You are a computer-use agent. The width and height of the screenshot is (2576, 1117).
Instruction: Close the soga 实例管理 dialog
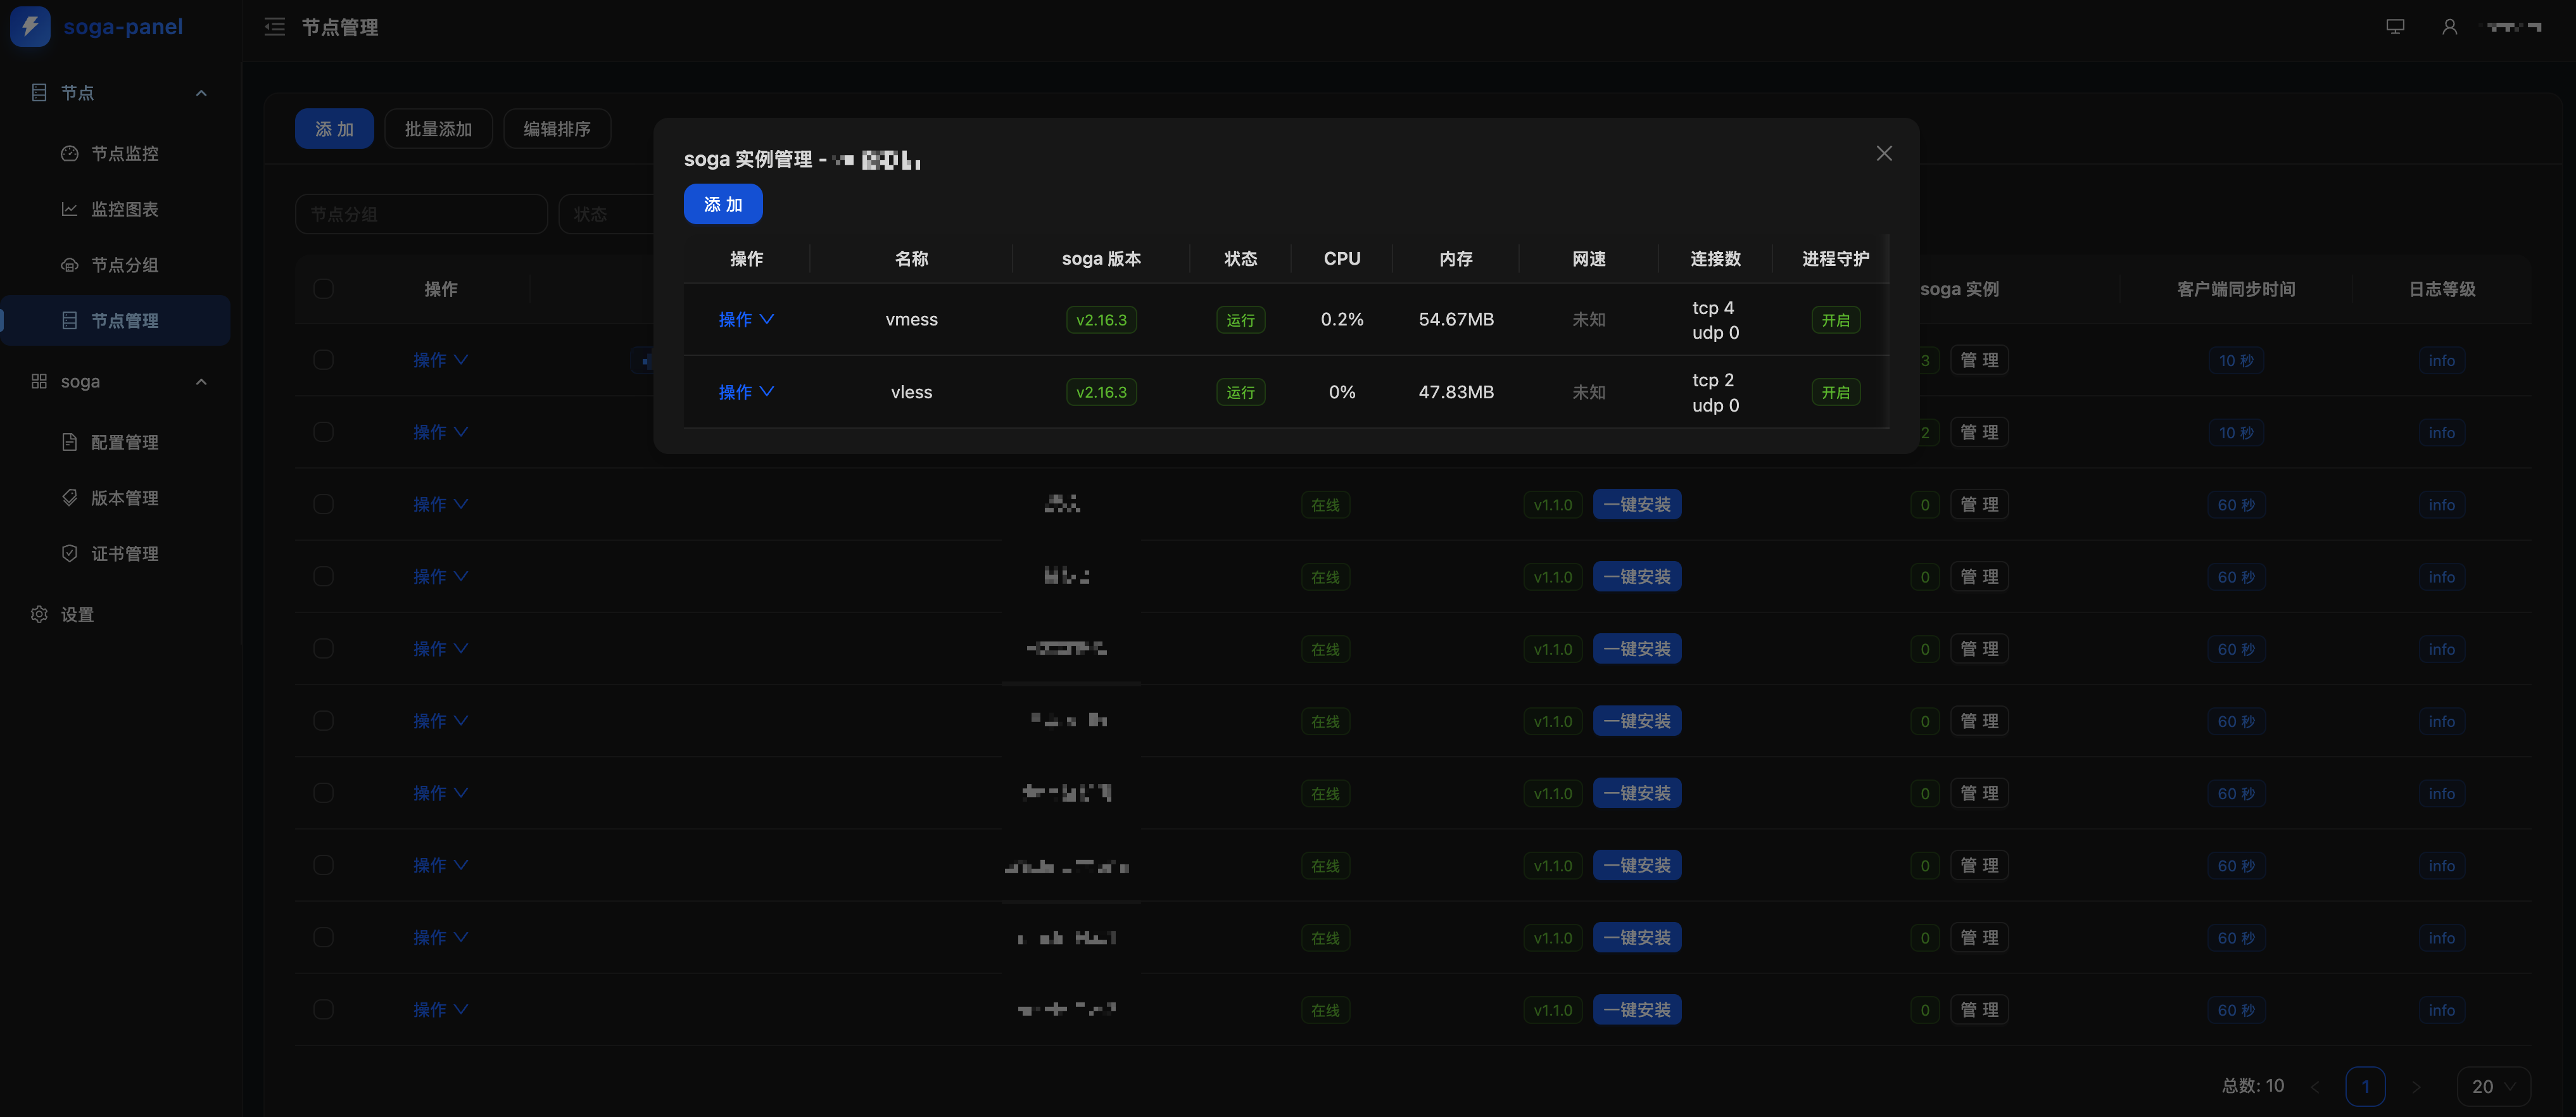[1884, 153]
